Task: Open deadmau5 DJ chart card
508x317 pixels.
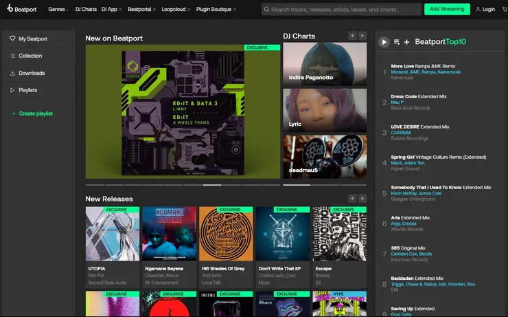Action: pyautogui.click(x=325, y=157)
